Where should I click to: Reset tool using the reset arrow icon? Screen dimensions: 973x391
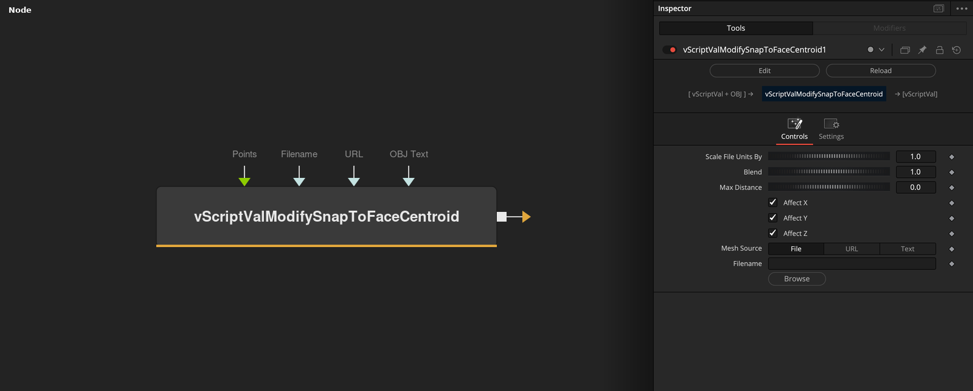(x=957, y=50)
